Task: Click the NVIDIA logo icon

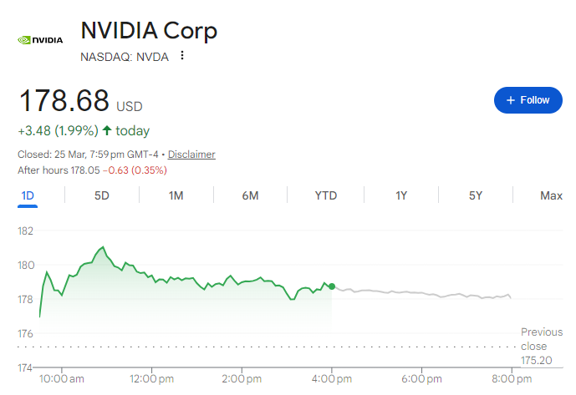Action: (41, 39)
